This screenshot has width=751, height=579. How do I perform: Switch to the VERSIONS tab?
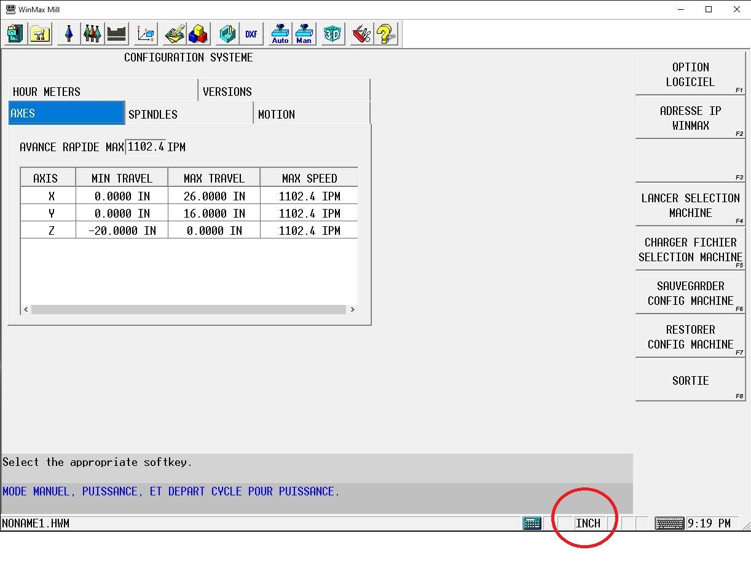(285, 91)
